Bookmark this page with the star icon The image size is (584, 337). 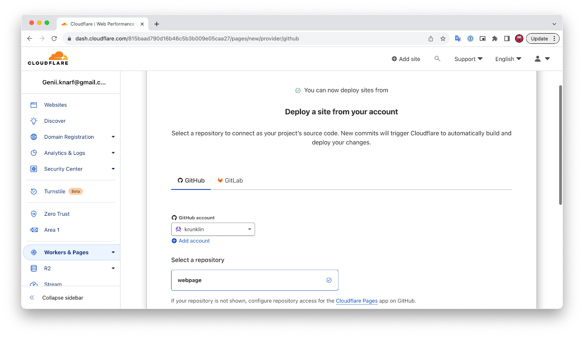443,39
